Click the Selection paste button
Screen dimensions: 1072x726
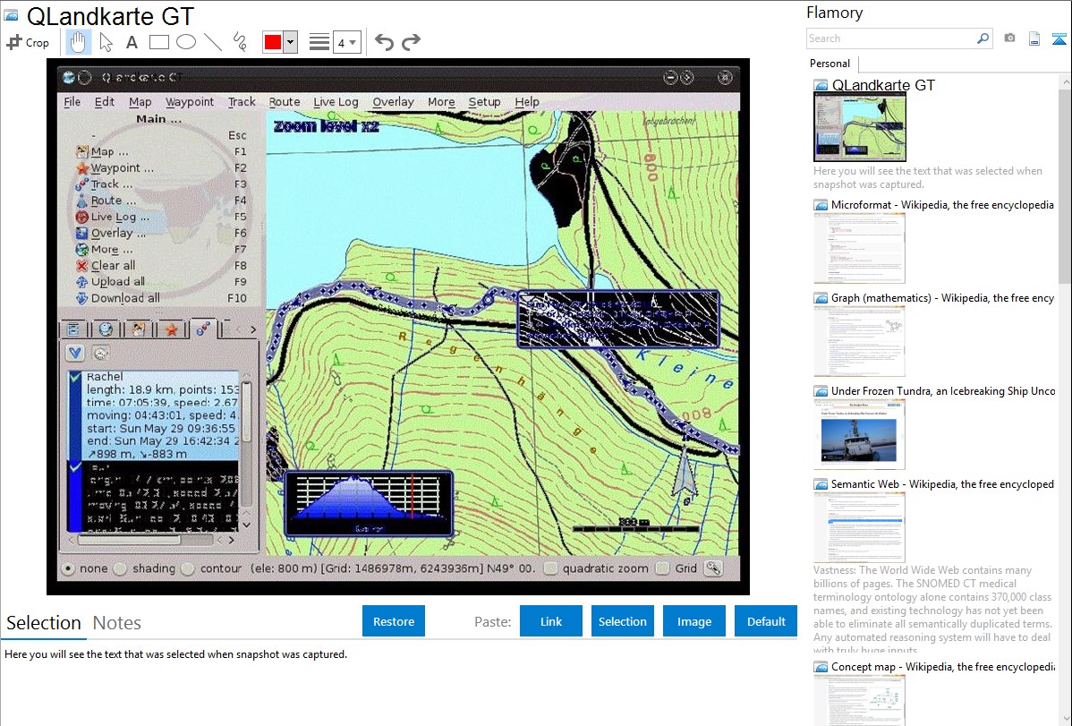pyautogui.click(x=622, y=621)
